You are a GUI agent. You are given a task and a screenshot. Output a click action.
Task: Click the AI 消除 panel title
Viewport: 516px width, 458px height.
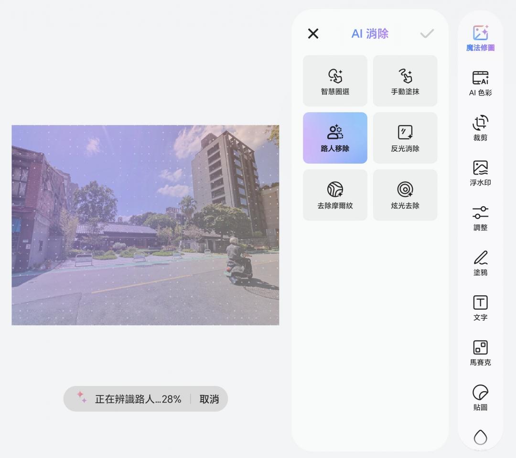pyautogui.click(x=370, y=33)
